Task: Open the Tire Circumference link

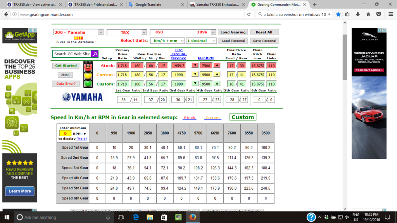Action: coord(179,54)
